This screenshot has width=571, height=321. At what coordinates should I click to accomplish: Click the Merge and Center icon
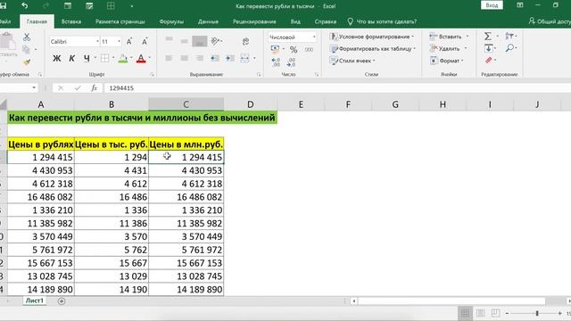pos(244,58)
